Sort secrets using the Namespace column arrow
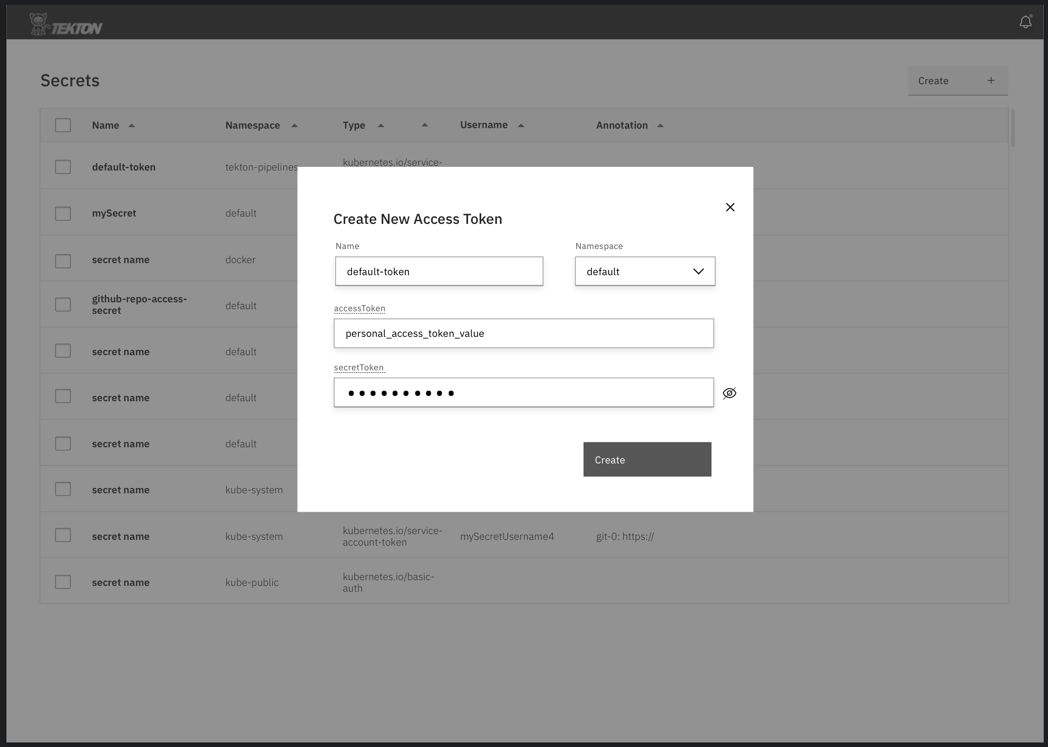1048x747 pixels. tap(294, 125)
